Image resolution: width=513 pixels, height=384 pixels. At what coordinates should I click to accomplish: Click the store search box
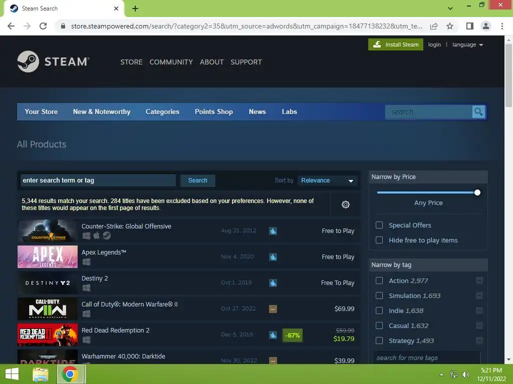[429, 112]
